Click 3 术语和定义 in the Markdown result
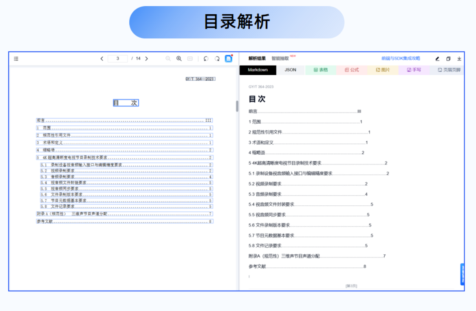Screen dimensions: 476x311 pyautogui.click(x=309, y=142)
